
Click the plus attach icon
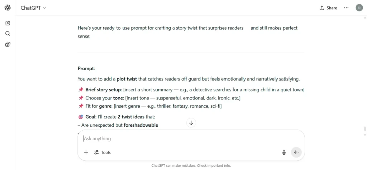pyautogui.click(x=86, y=152)
